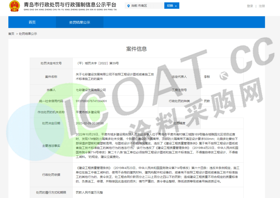Click the legal representative name 李敖
280x198 pixels.
click(207, 77)
